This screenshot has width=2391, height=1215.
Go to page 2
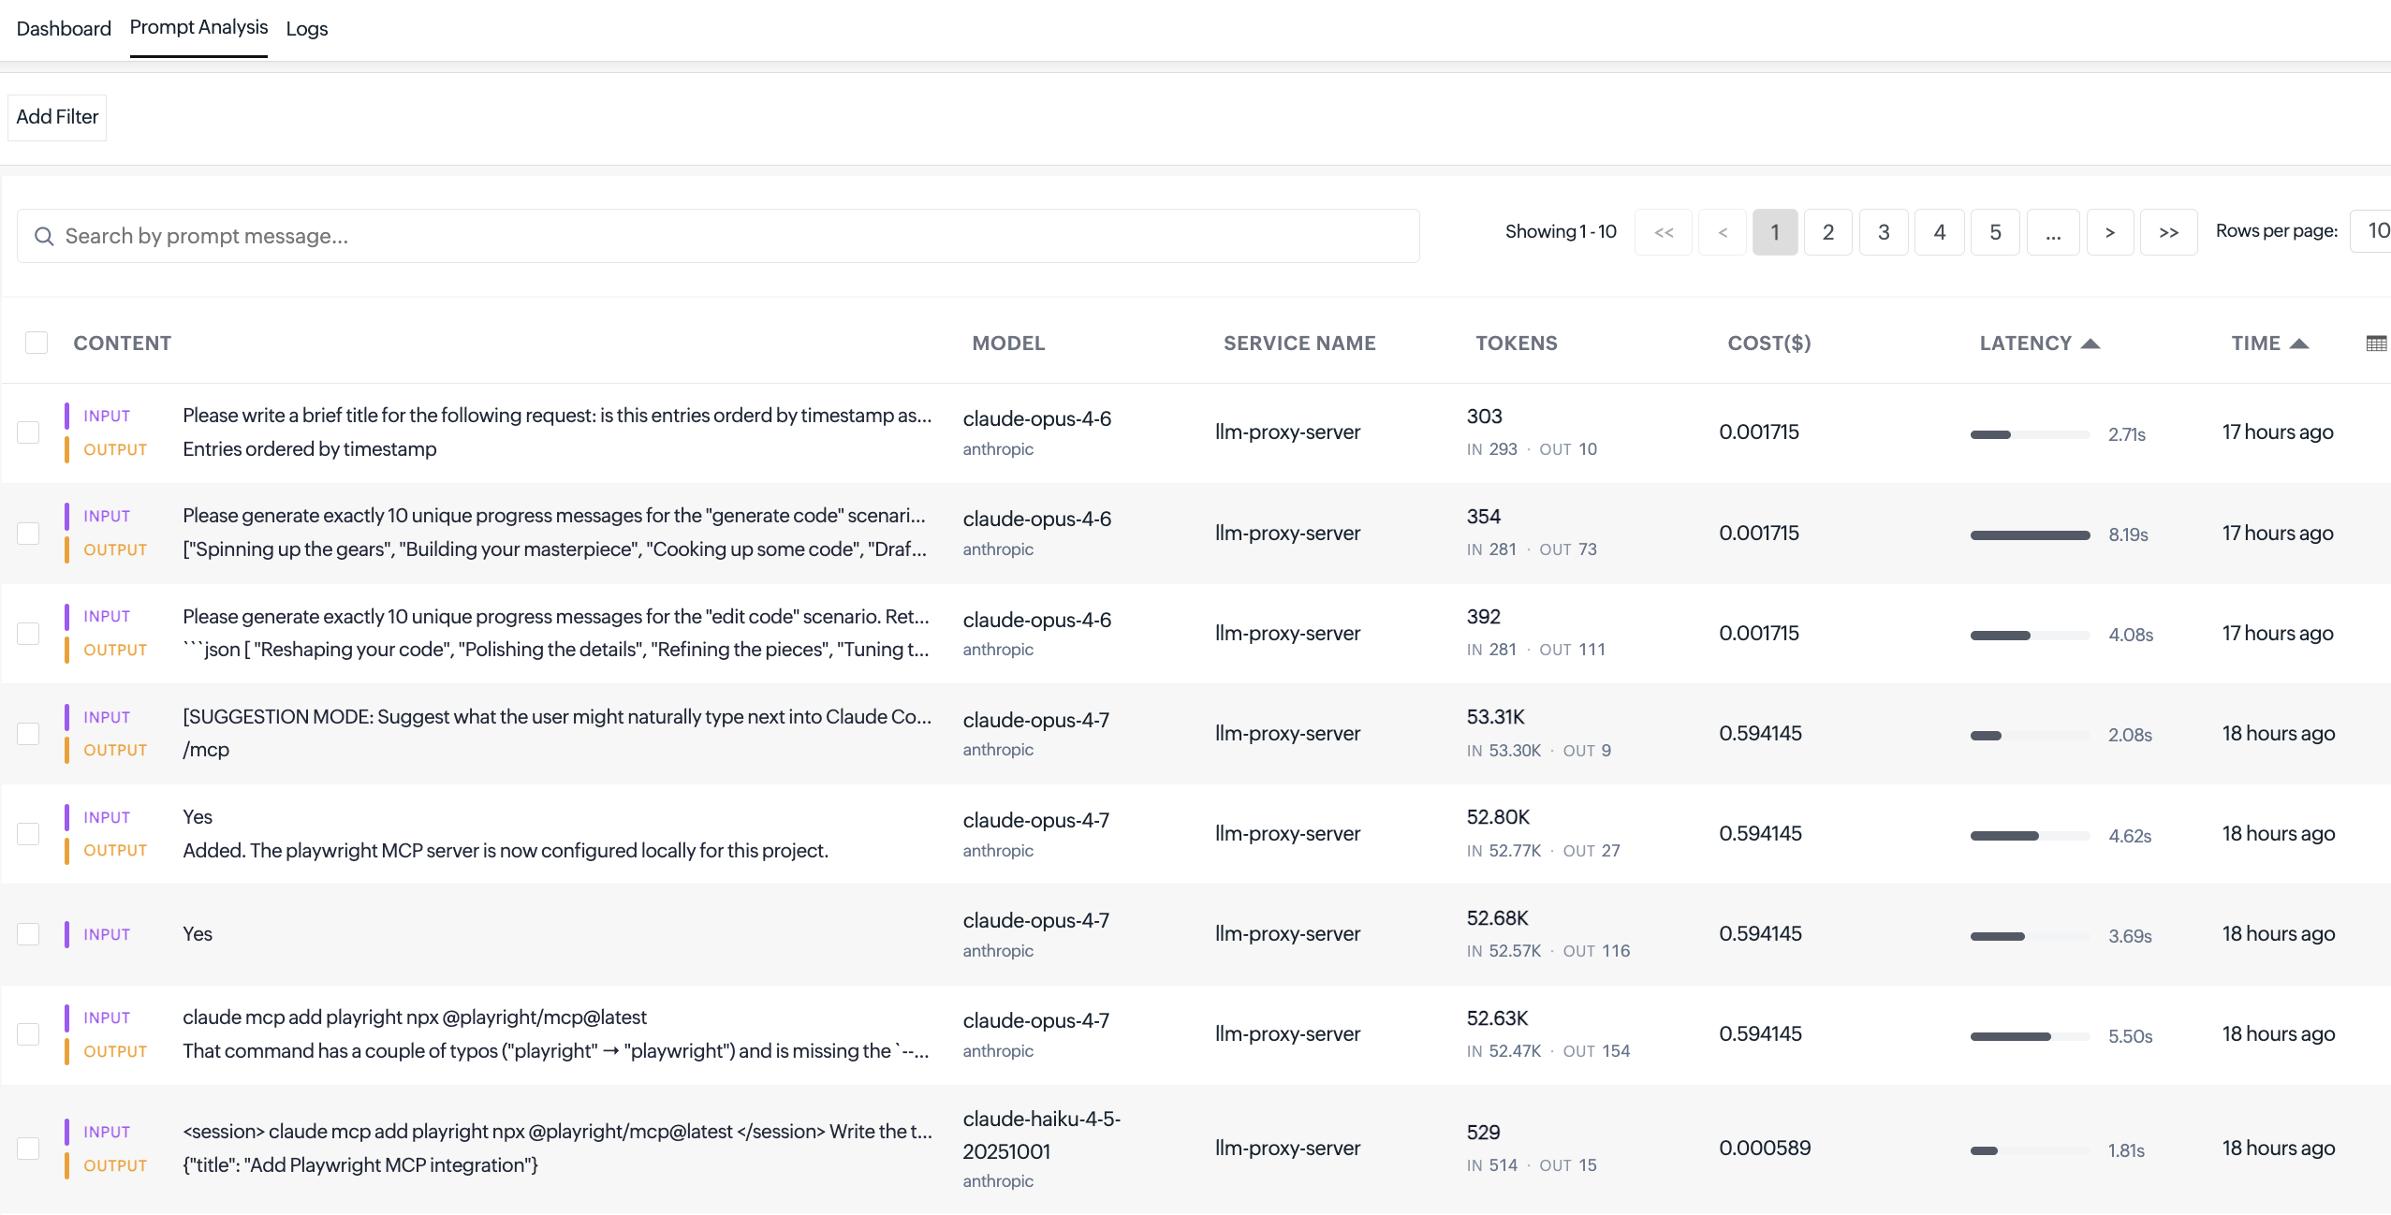pyautogui.click(x=1828, y=232)
